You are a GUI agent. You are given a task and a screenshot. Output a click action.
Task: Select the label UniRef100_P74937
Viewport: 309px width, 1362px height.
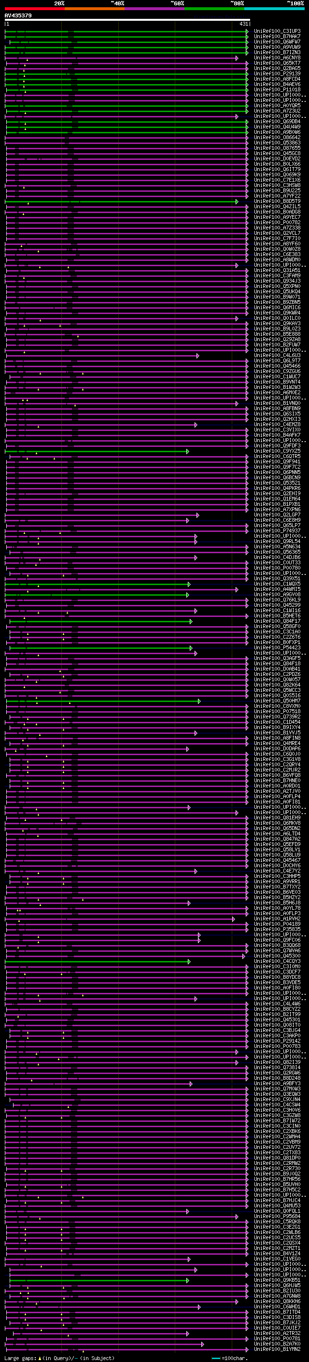coord(277,531)
